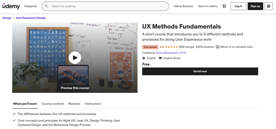This screenshot has width=276, height=129.
Task: Play the course preview video
Action: [x=75, y=58]
